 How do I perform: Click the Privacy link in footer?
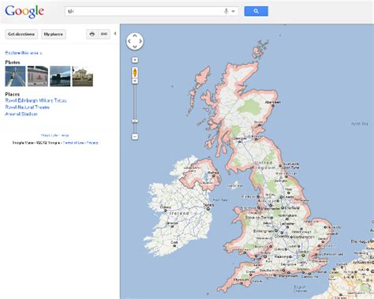pyautogui.click(x=92, y=143)
